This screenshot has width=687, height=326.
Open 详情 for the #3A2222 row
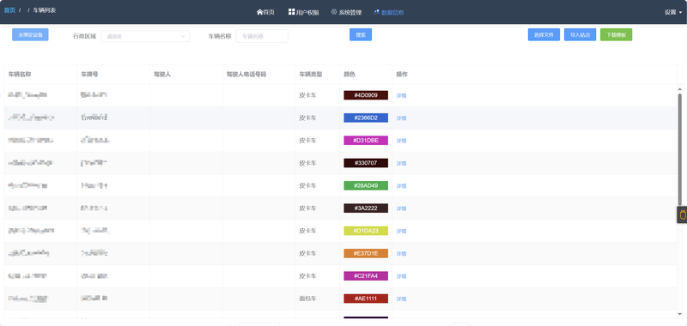click(x=401, y=208)
